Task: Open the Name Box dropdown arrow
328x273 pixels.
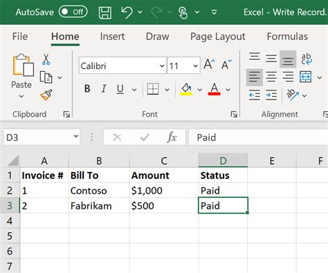Action: 76,137
